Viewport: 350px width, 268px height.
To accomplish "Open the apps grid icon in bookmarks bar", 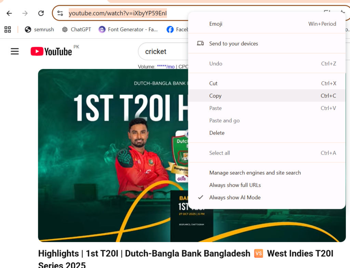I will pyautogui.click(x=8, y=29).
